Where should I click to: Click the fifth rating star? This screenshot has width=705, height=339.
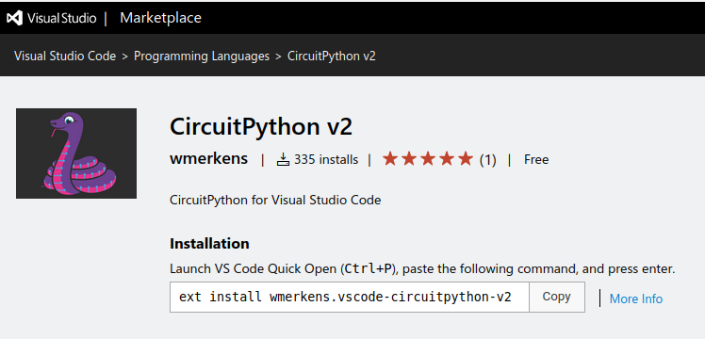tap(466, 158)
